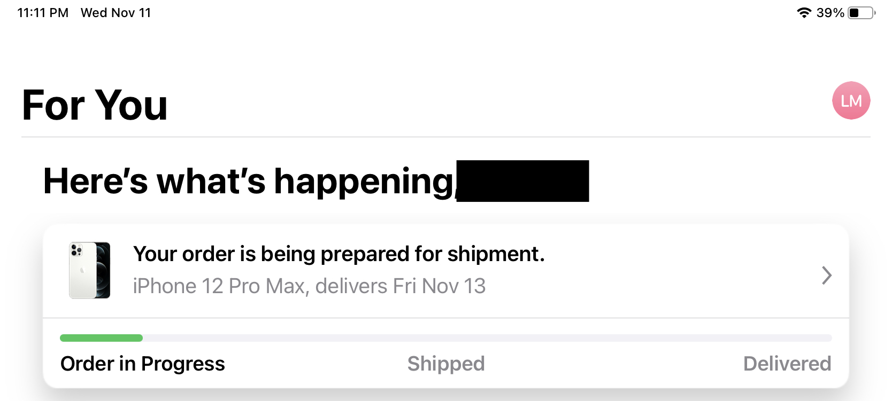Tap the Wed Nov 11 date in the status bar

pyautogui.click(x=116, y=13)
